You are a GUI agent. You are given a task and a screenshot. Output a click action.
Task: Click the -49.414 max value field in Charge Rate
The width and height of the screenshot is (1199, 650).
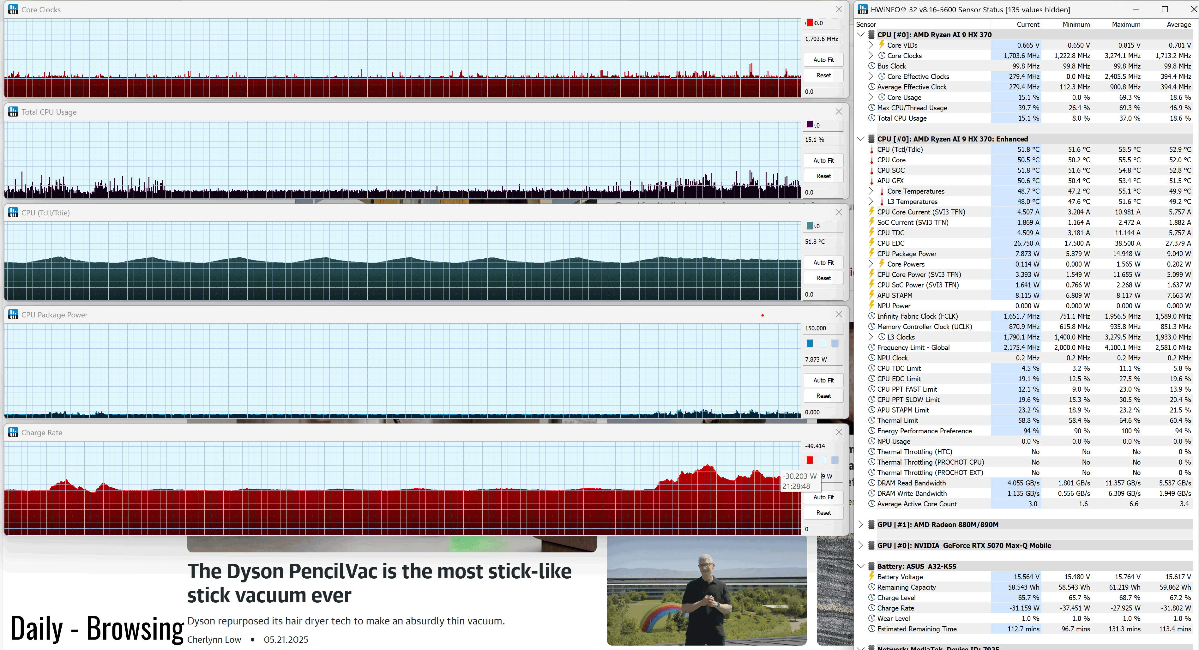(x=823, y=446)
